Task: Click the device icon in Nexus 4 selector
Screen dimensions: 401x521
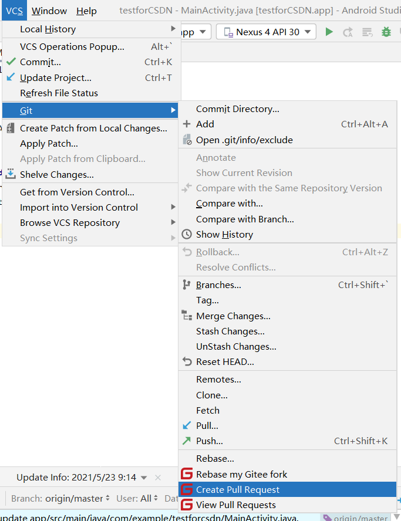Action: pos(228,33)
